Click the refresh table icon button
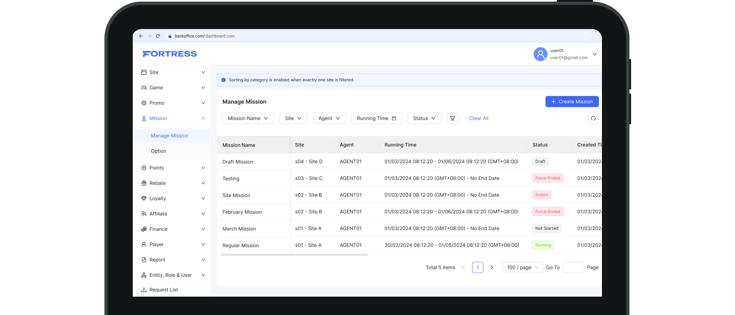Screen dimensions: 735x315 593,118
